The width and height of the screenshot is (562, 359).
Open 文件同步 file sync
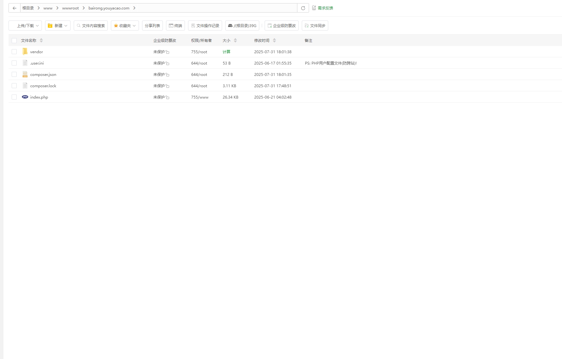[x=315, y=26]
